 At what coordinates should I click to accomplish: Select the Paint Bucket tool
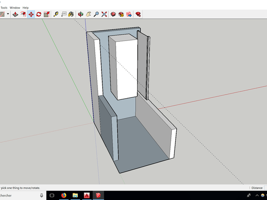[x=71, y=14]
